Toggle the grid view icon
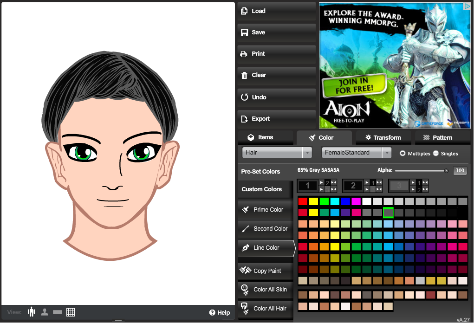 [71, 312]
